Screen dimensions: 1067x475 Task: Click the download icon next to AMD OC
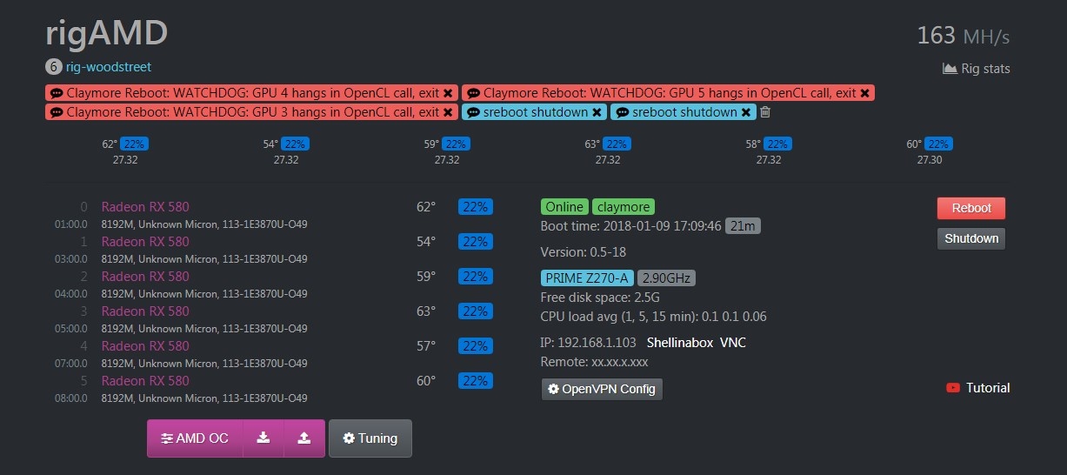pos(263,438)
